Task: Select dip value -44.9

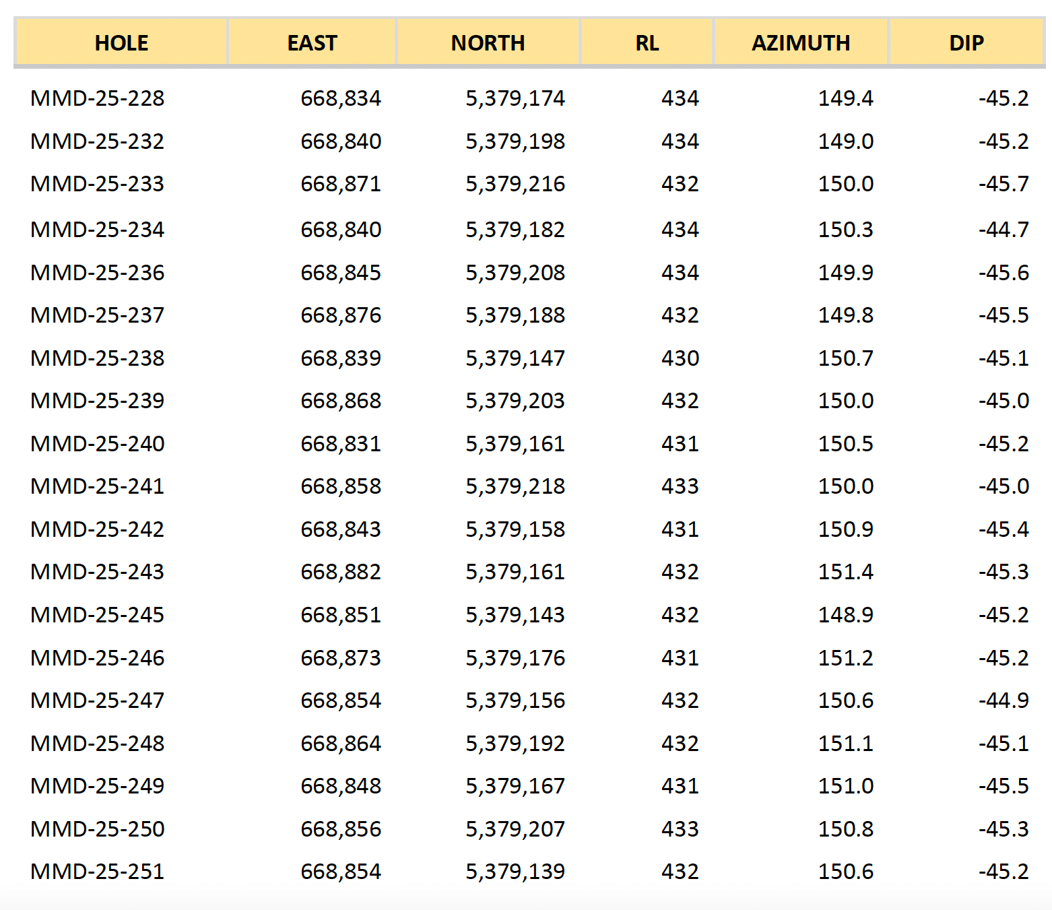Action: (x=1004, y=701)
